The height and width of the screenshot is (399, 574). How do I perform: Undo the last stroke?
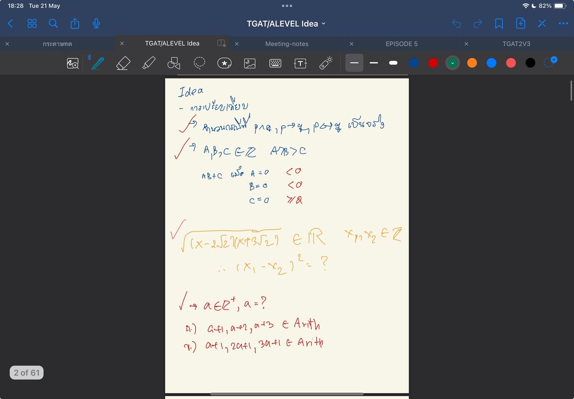(x=456, y=23)
